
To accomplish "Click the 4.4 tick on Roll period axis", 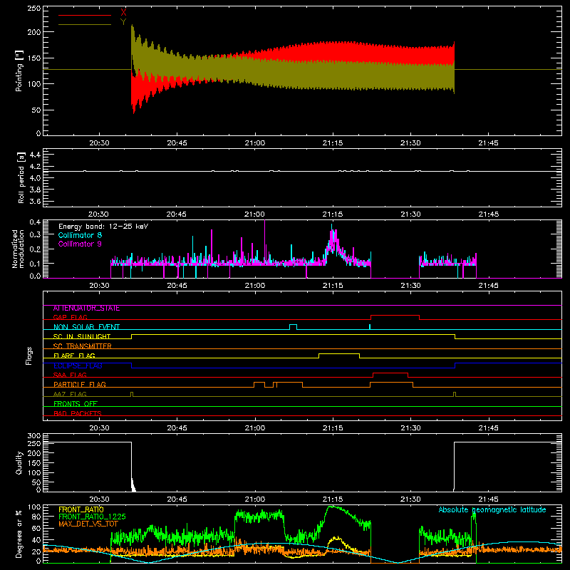I will (x=34, y=155).
